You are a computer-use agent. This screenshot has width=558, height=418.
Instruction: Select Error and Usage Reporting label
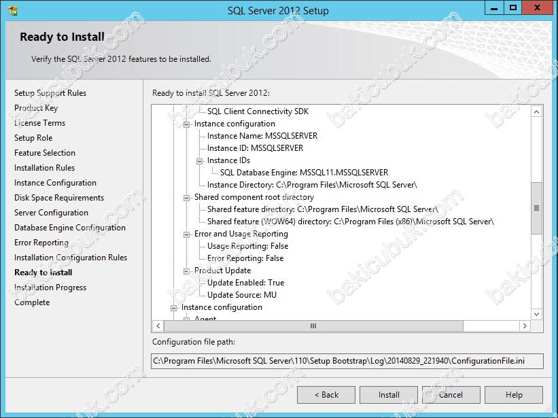click(241, 234)
